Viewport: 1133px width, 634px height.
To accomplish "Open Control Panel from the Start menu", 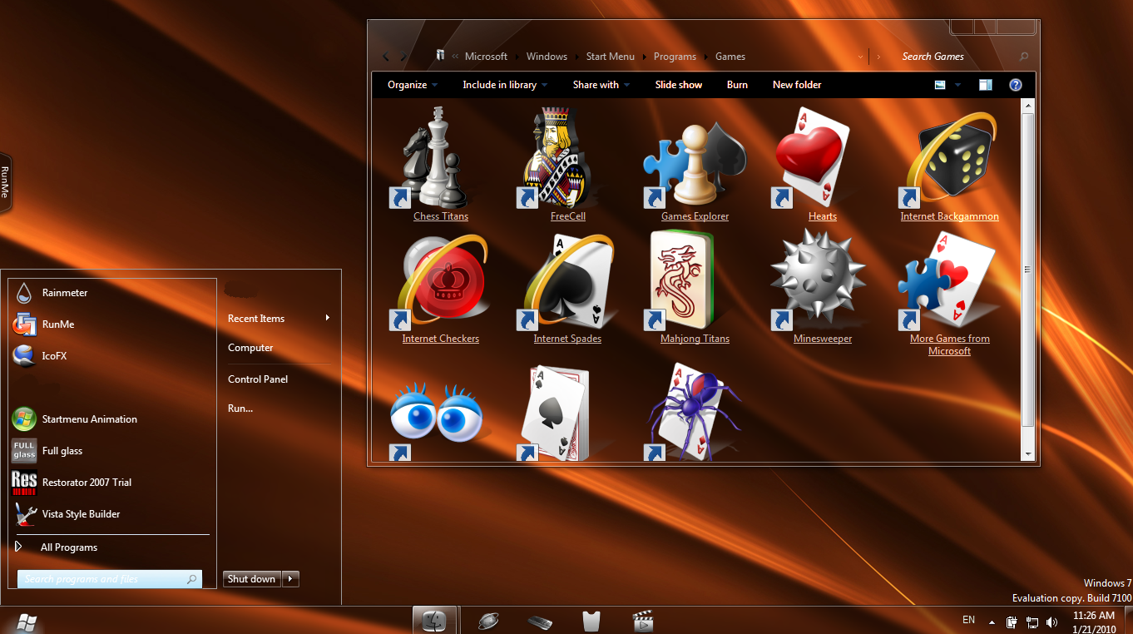I will (258, 379).
